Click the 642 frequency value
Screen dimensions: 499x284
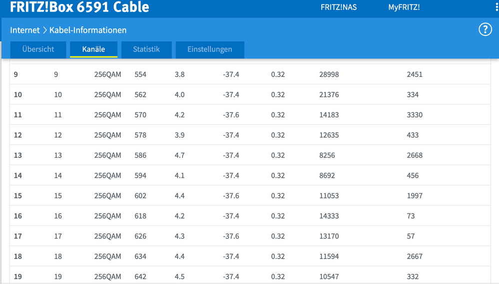[140, 277]
